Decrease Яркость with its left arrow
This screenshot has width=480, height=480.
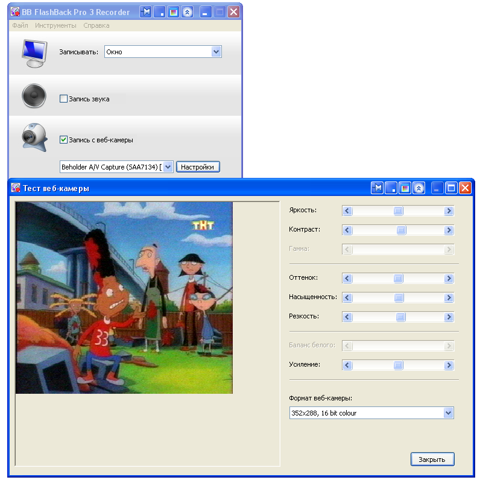coord(347,210)
